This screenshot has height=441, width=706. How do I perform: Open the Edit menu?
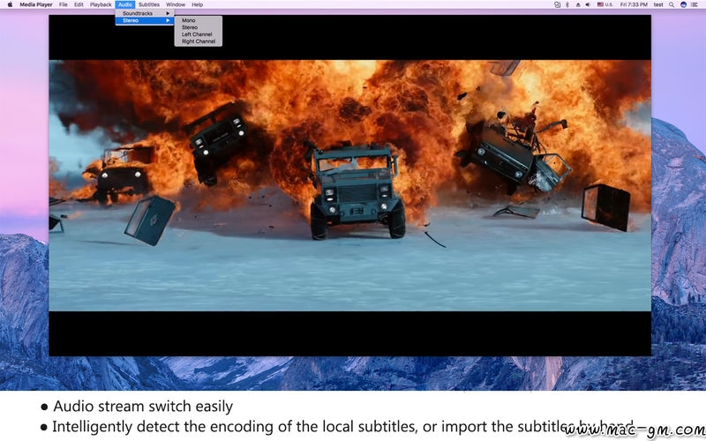(x=79, y=4)
